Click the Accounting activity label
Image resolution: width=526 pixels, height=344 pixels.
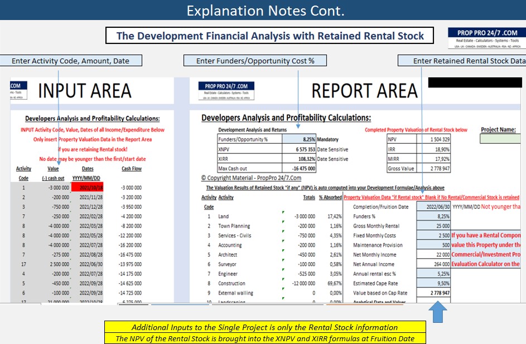click(x=230, y=245)
